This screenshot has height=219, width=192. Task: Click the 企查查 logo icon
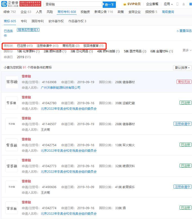[4, 4]
